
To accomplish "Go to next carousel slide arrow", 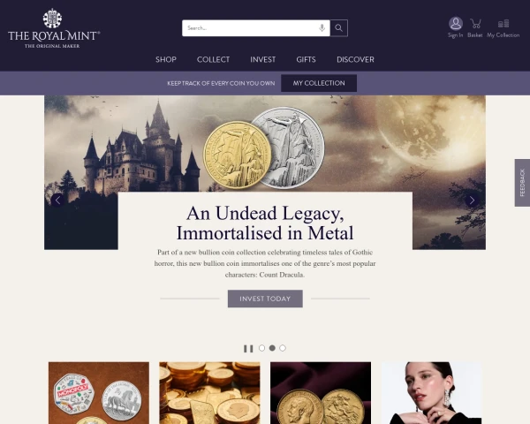I will click(x=472, y=201).
